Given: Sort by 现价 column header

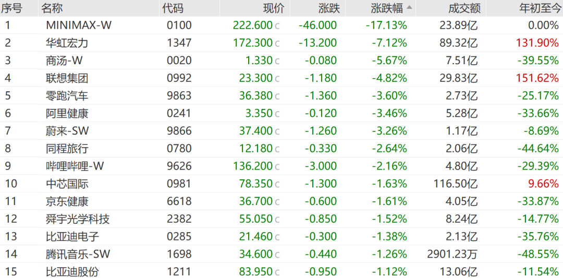Looking at the screenshot, I should [x=274, y=8].
